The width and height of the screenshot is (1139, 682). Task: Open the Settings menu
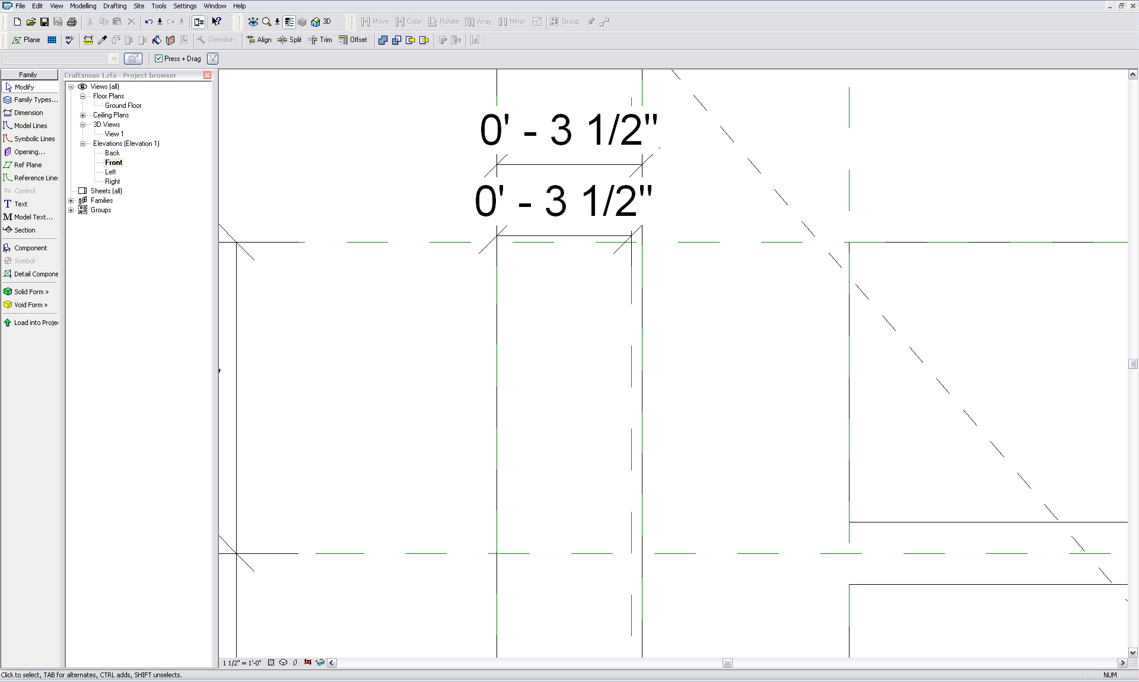coord(184,6)
